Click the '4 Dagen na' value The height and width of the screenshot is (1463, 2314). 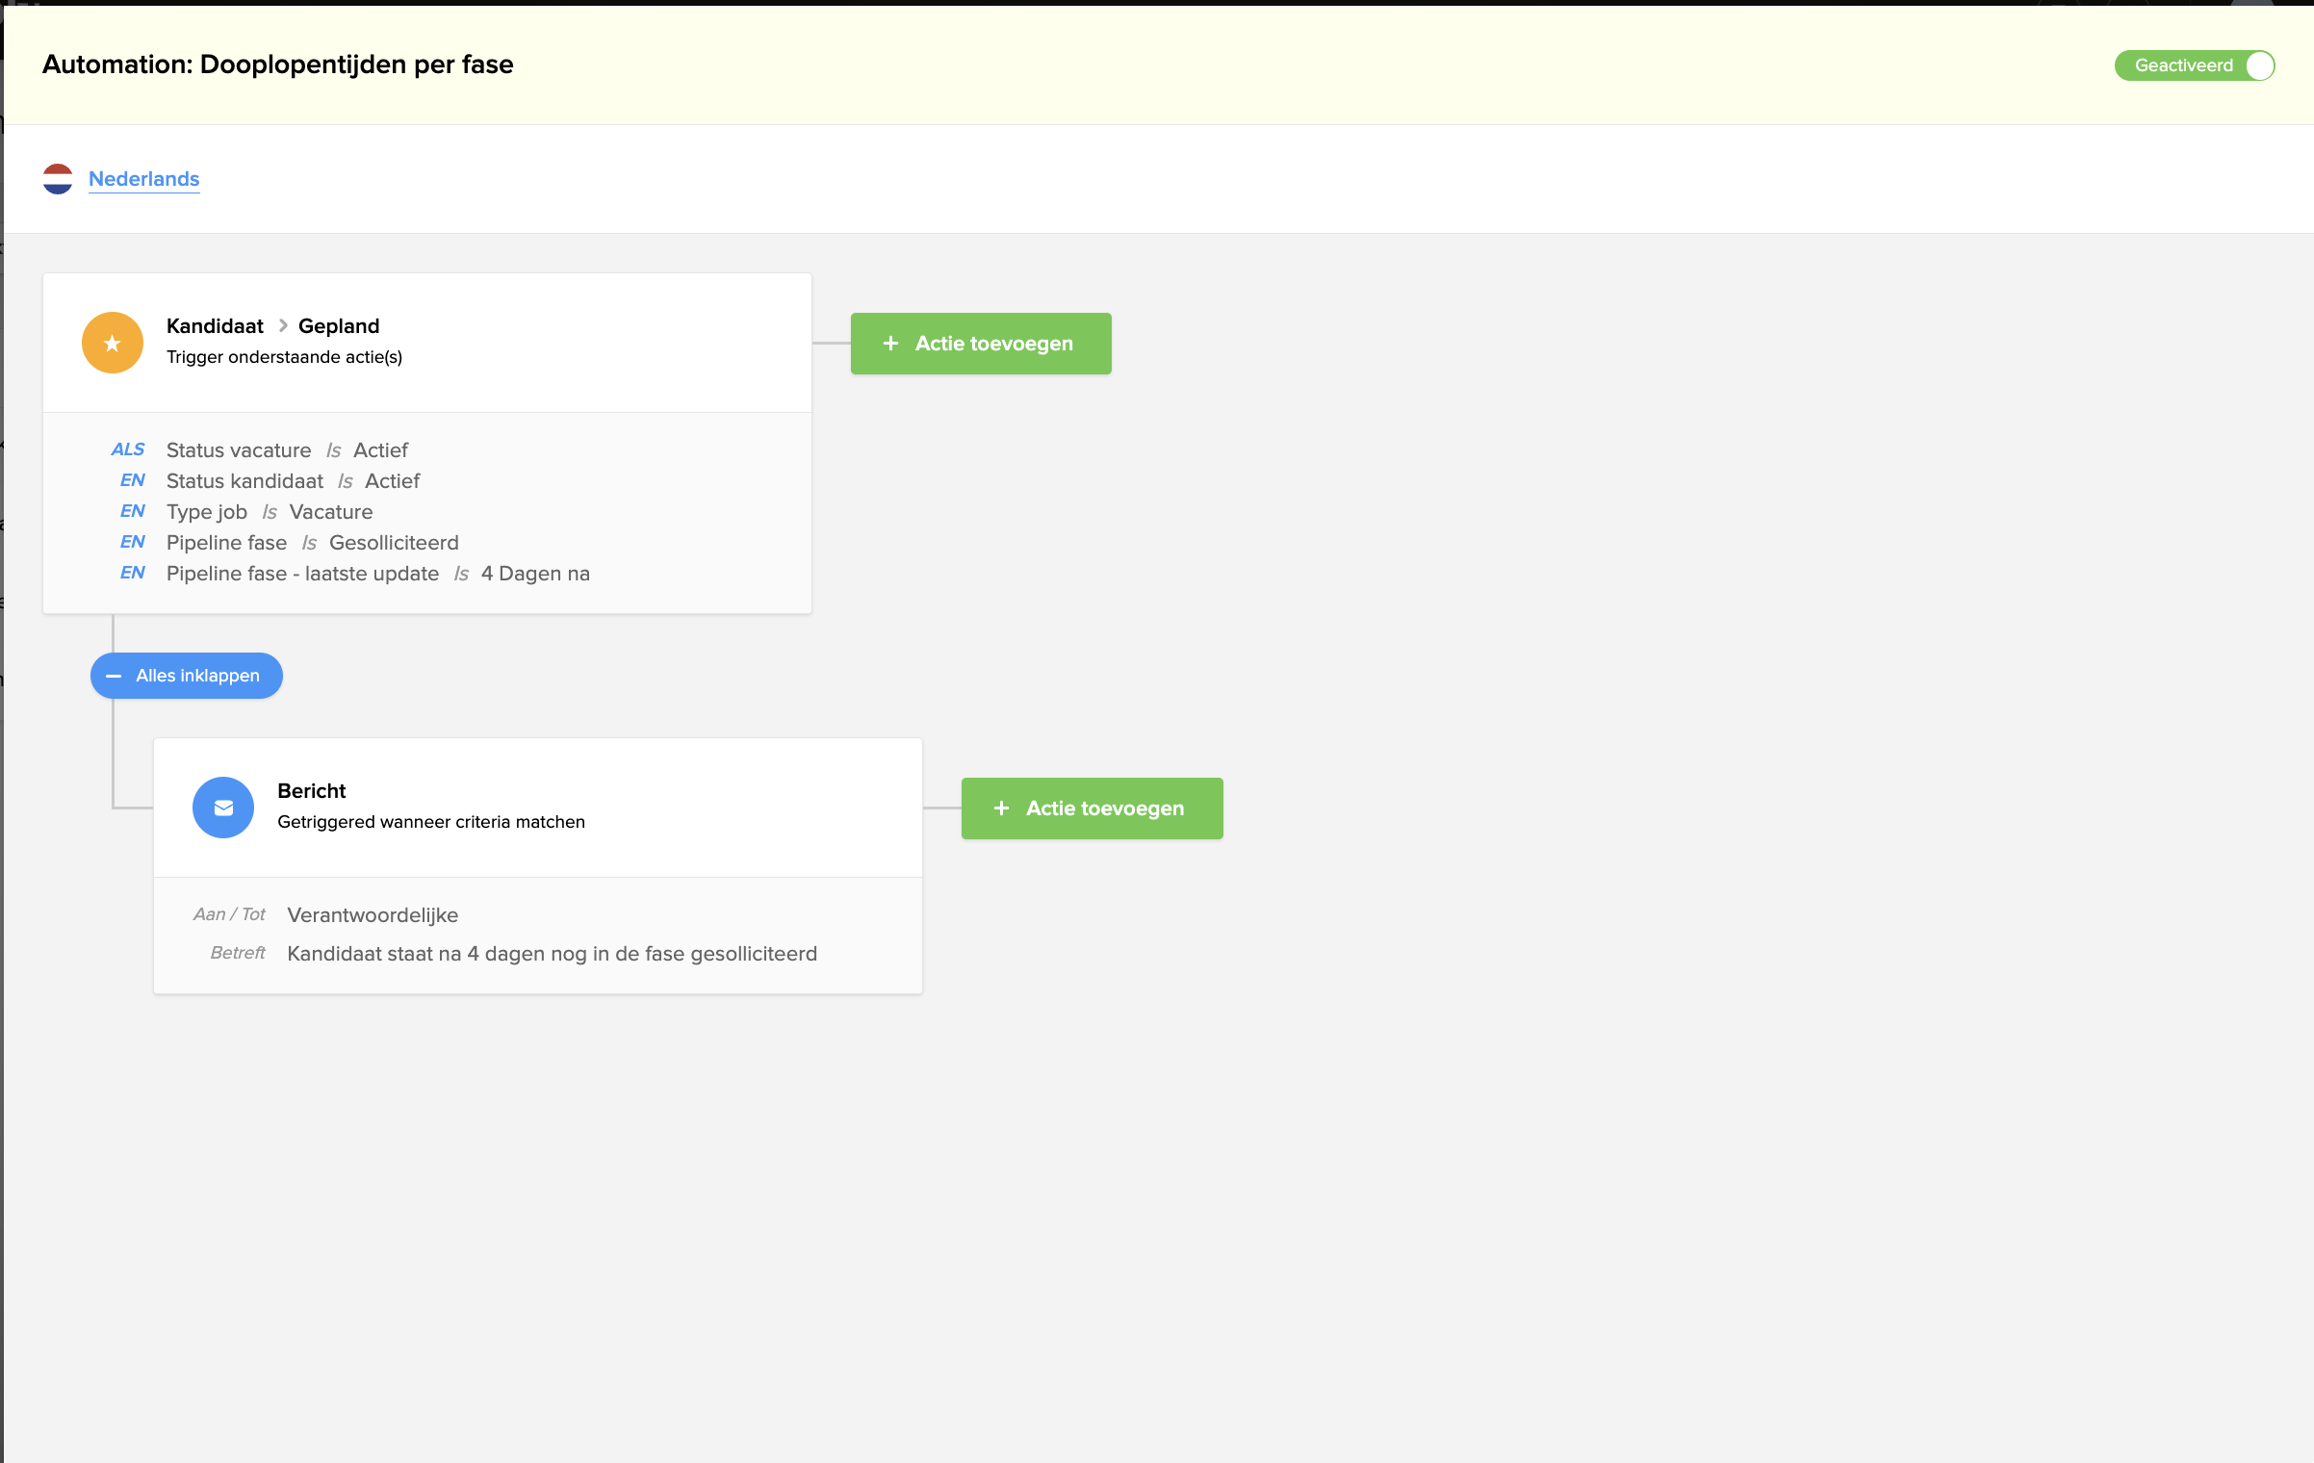[535, 574]
